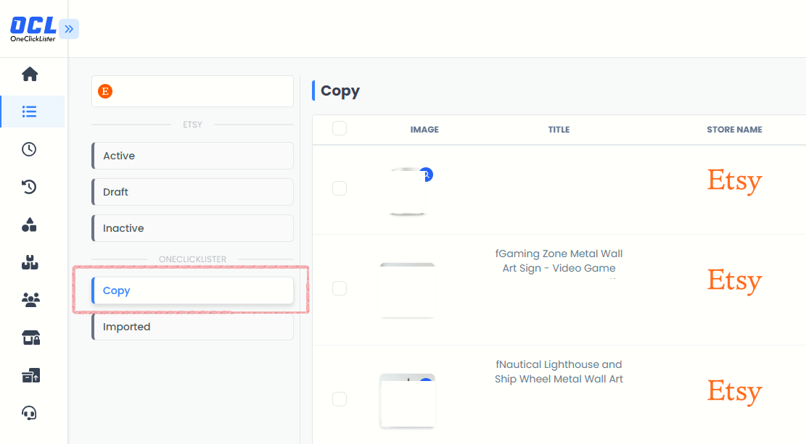Show Imported listings
The width and height of the screenshot is (806, 444).
193,327
